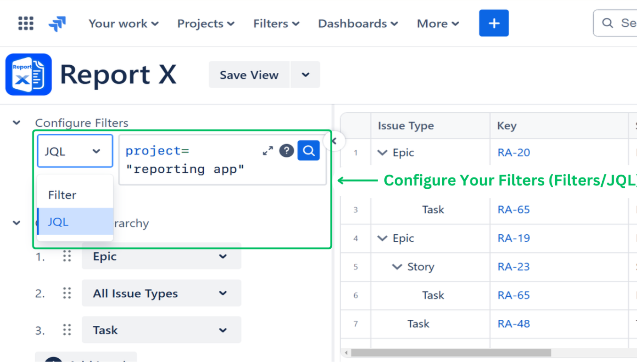
Task: Collapse the RA-23 Story row
Action: [x=397, y=267]
